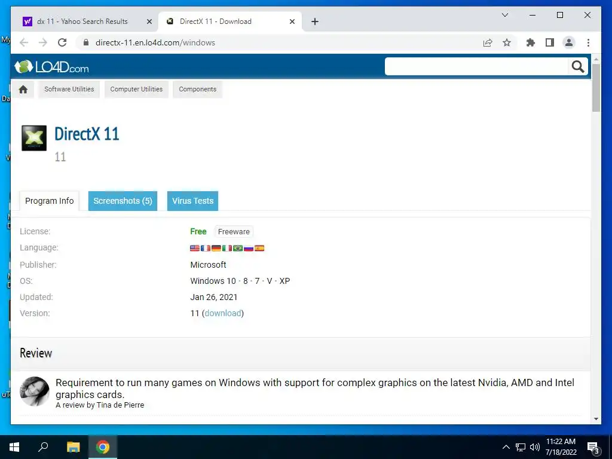The image size is (612, 459).
Task: Share this page via the share icon
Action: [488, 42]
